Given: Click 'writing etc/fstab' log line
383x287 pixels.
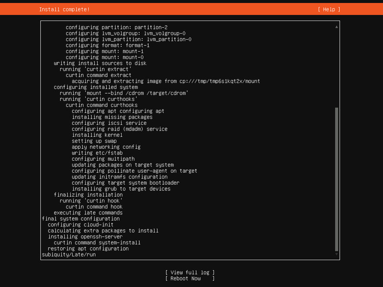Looking at the screenshot, I should pyautogui.click(x=97, y=153).
